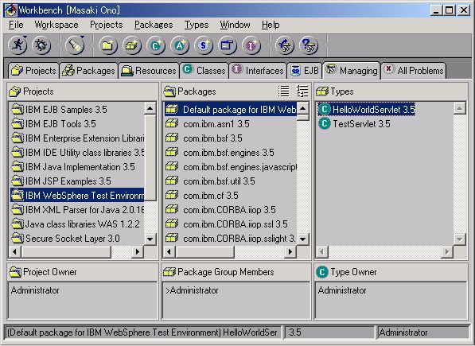Screen dimensions: 475x346
Task: Select com.ibm.CORBA.iiop 3.5 package
Action: click(231, 209)
